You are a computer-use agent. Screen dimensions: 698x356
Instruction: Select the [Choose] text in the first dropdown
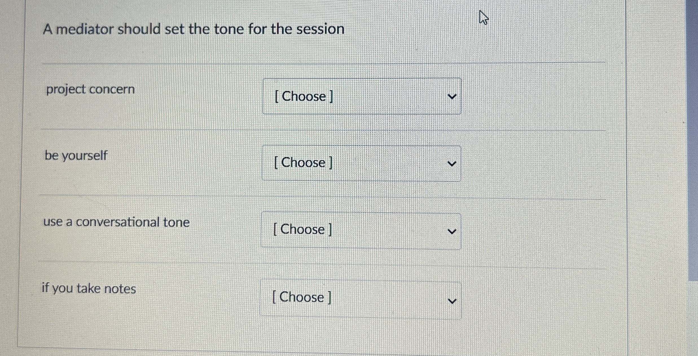point(304,96)
